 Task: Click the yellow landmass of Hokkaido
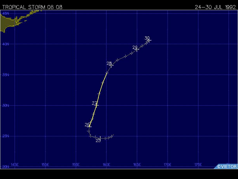[8, 23]
